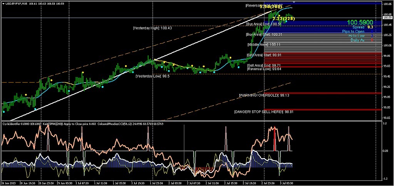Click the 2 Jul 23:30 time axis label
Image resolution: width=394 pixels, height=186 pixels.
(x=268, y=183)
